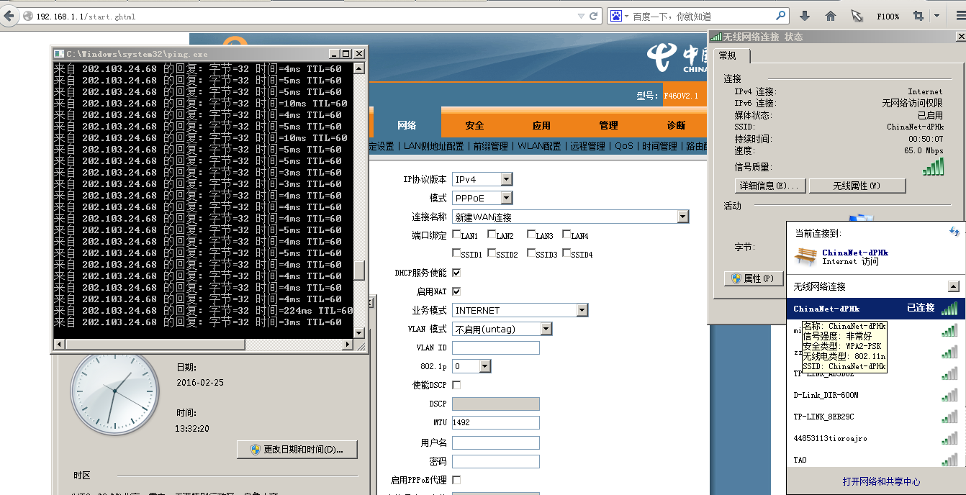Open the 业务模式 INTERNET dropdown
This screenshot has width=966, height=495.
pyautogui.click(x=520, y=310)
